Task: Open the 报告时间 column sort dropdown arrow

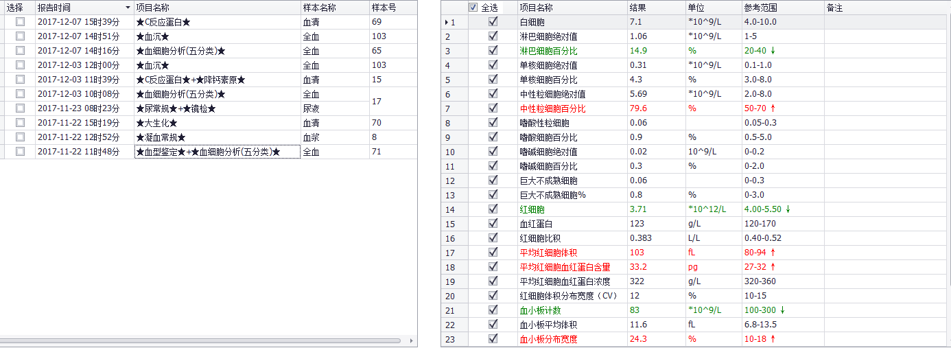Action: point(128,8)
